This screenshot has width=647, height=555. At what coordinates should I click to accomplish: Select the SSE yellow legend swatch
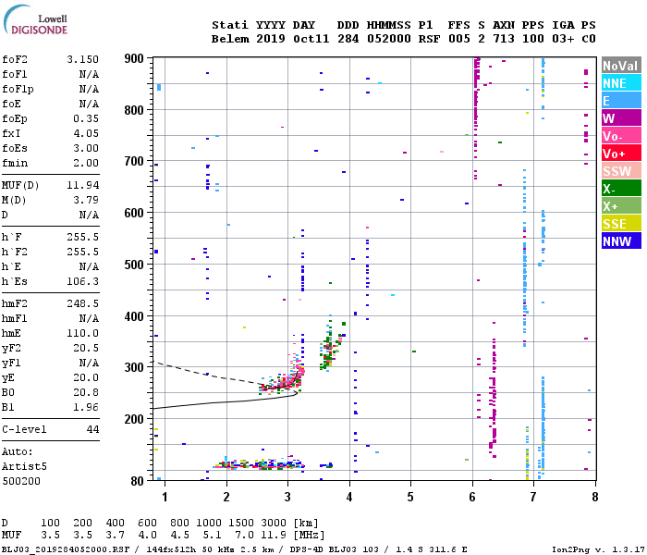(x=621, y=224)
